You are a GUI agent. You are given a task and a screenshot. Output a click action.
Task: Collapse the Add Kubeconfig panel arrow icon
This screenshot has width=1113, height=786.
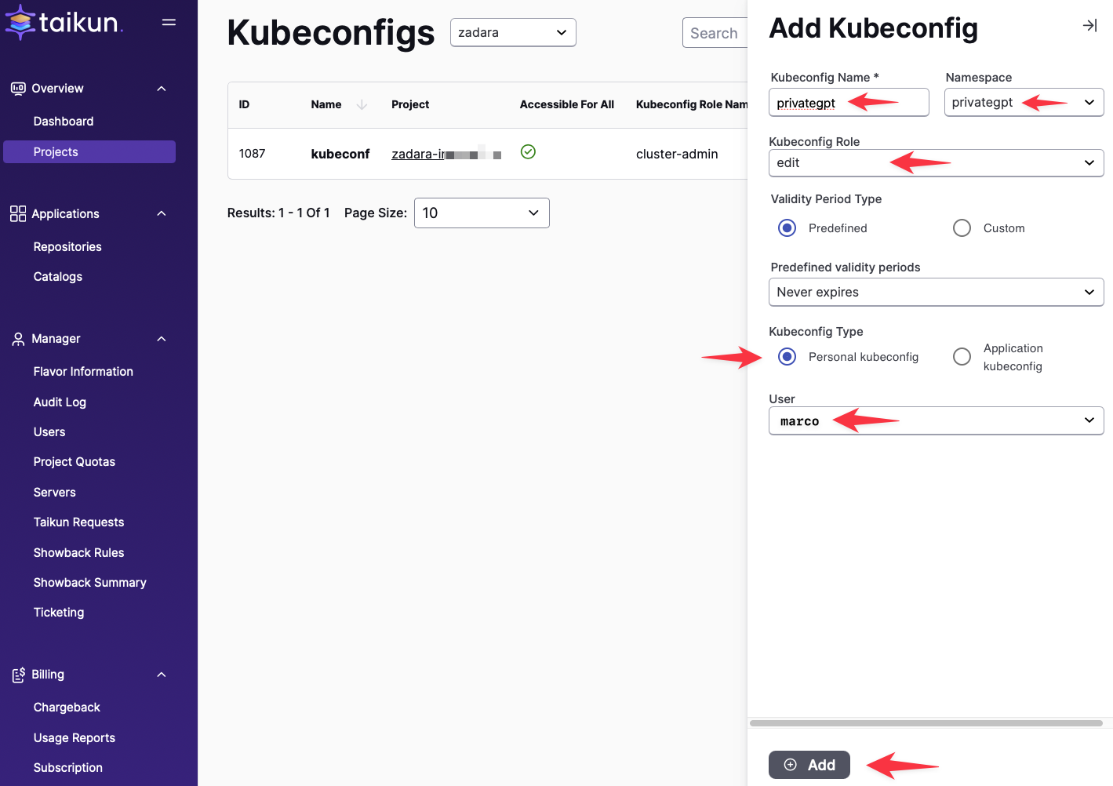pos(1089,26)
